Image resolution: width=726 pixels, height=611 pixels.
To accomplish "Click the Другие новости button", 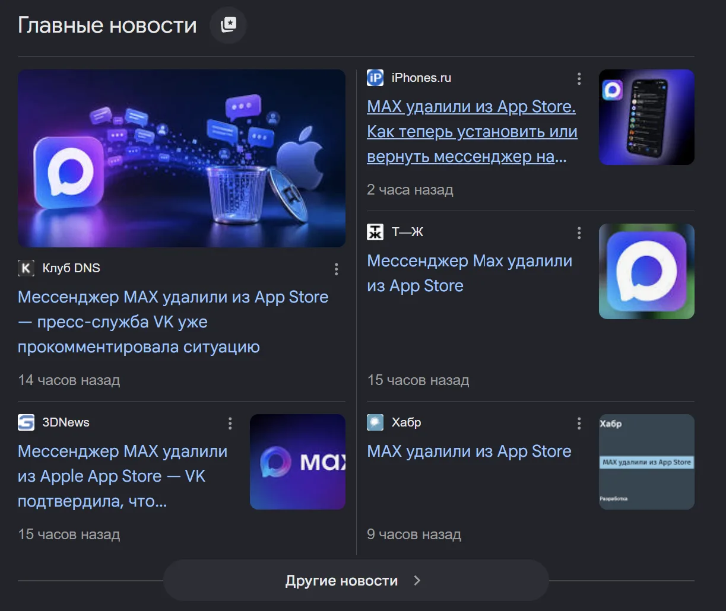I will 356,580.
